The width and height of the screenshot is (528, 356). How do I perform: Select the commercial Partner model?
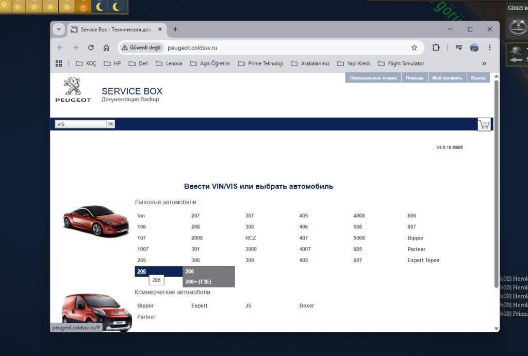[146, 317]
